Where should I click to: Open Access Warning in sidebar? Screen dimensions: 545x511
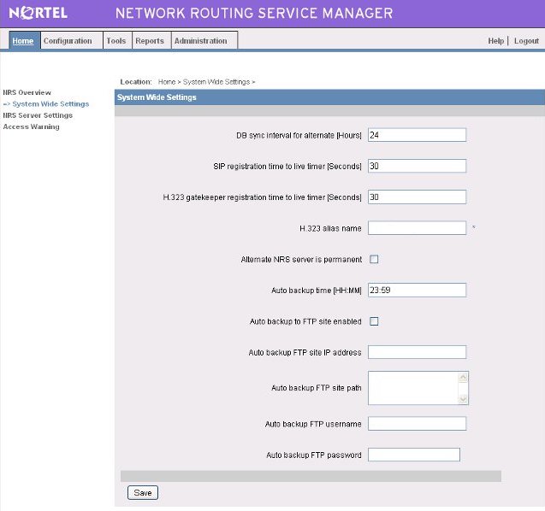pyautogui.click(x=31, y=126)
